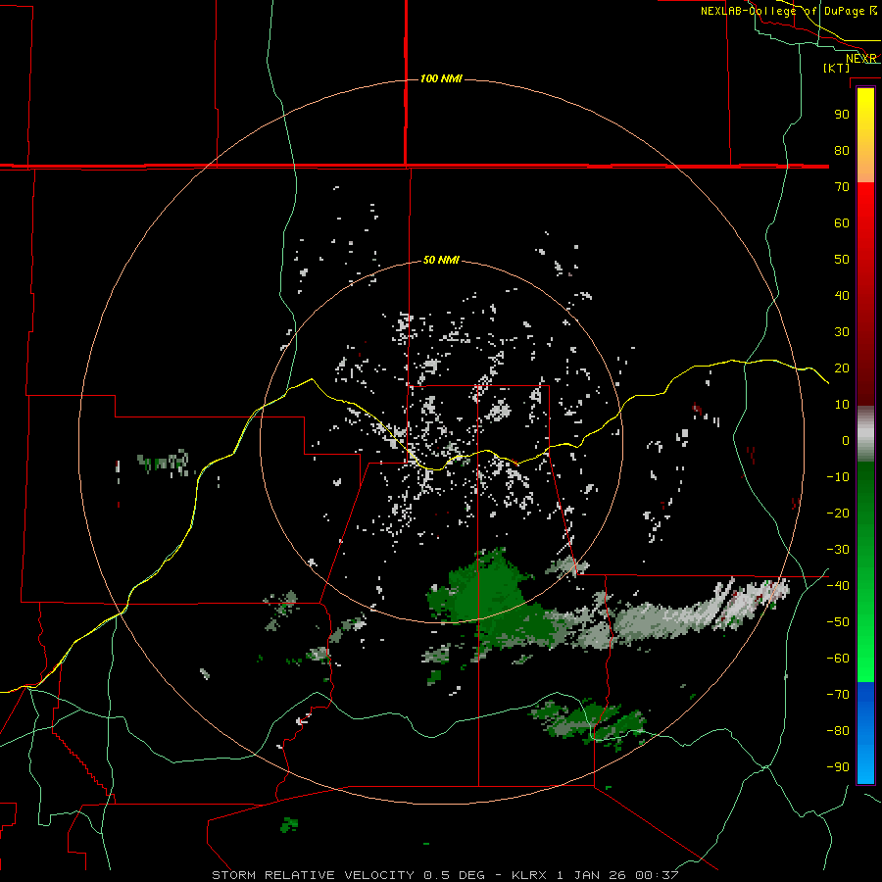Click the 20 value on the velocity scale
This screenshot has width=882, height=882.
842,368
